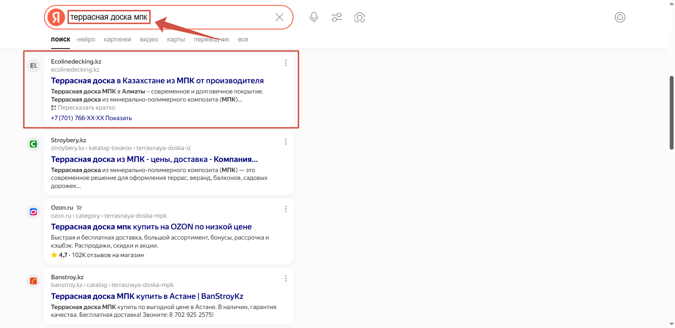Clear the search query with the X icon
This screenshot has height=328, width=675.
coord(279,17)
